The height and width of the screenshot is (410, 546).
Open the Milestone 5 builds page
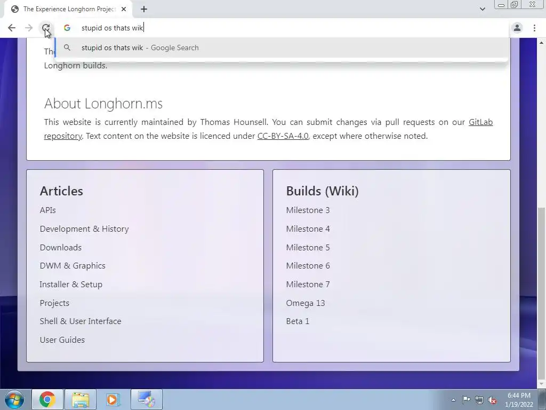(x=308, y=248)
